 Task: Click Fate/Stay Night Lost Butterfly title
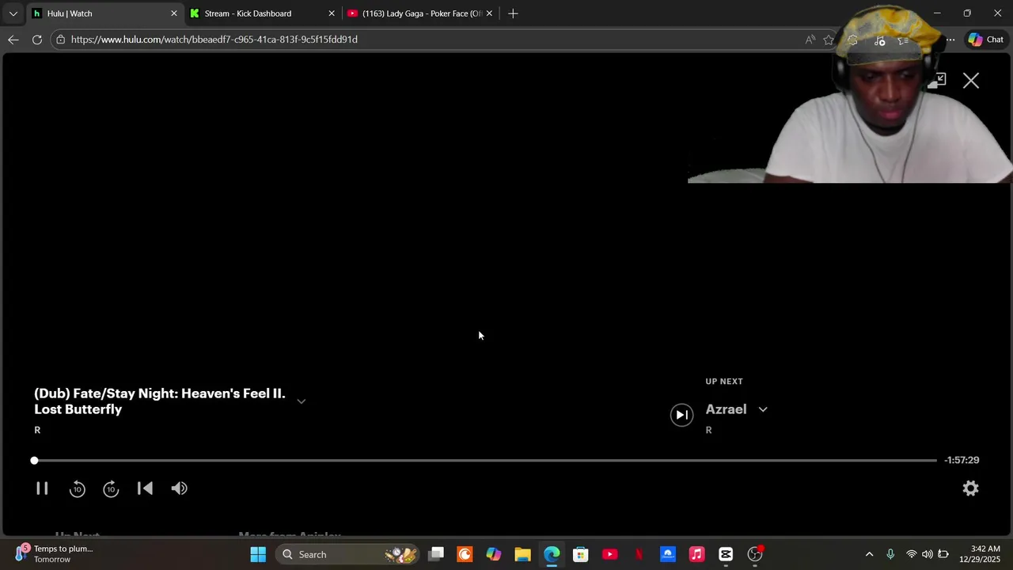click(x=159, y=401)
